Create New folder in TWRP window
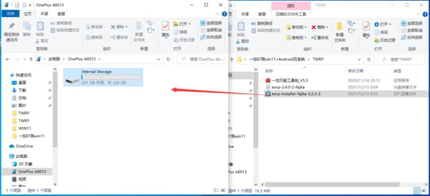 (x=340, y=32)
